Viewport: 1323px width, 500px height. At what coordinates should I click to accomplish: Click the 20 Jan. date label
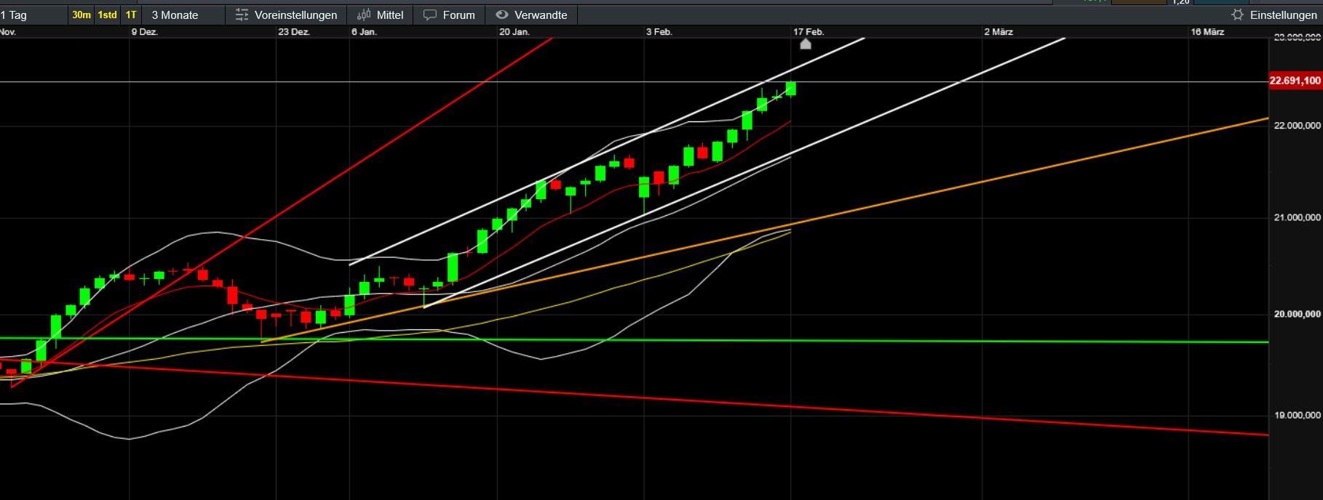click(514, 32)
